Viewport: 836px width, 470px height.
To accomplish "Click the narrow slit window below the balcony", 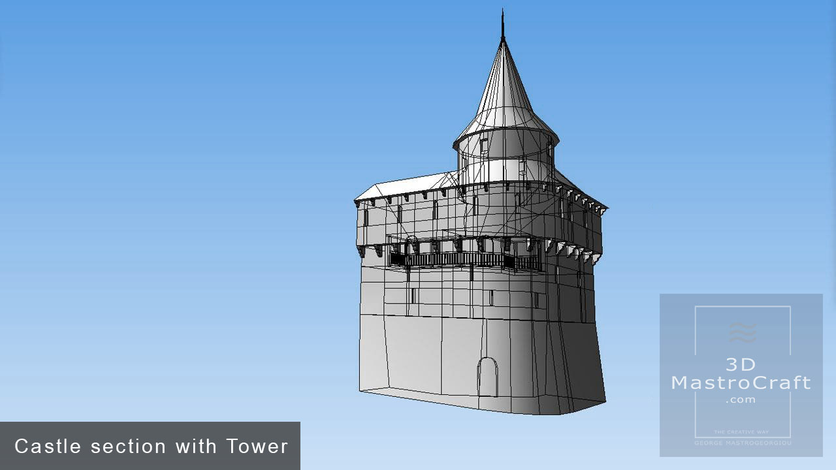I will [x=413, y=295].
